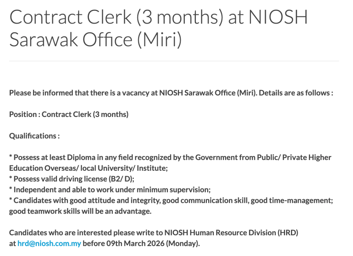
Task: Click the "Position : Contract Clerk" line
Action: pyautogui.click(x=69, y=115)
